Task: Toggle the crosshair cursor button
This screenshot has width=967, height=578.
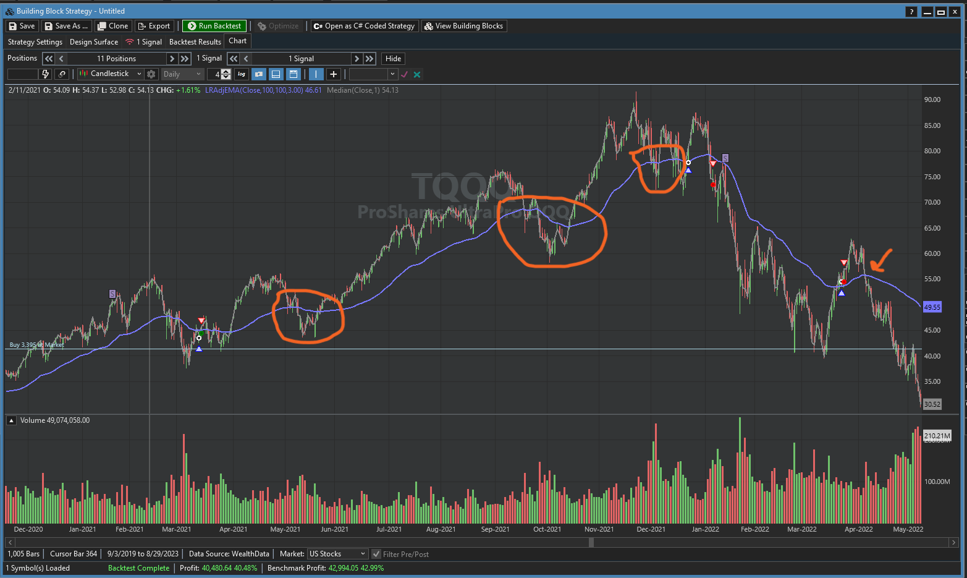Action: 334,74
